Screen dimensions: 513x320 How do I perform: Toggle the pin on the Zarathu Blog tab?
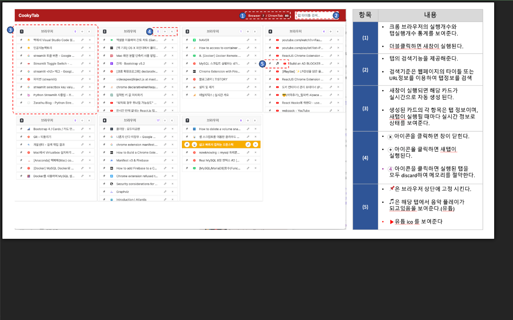click(x=21, y=102)
